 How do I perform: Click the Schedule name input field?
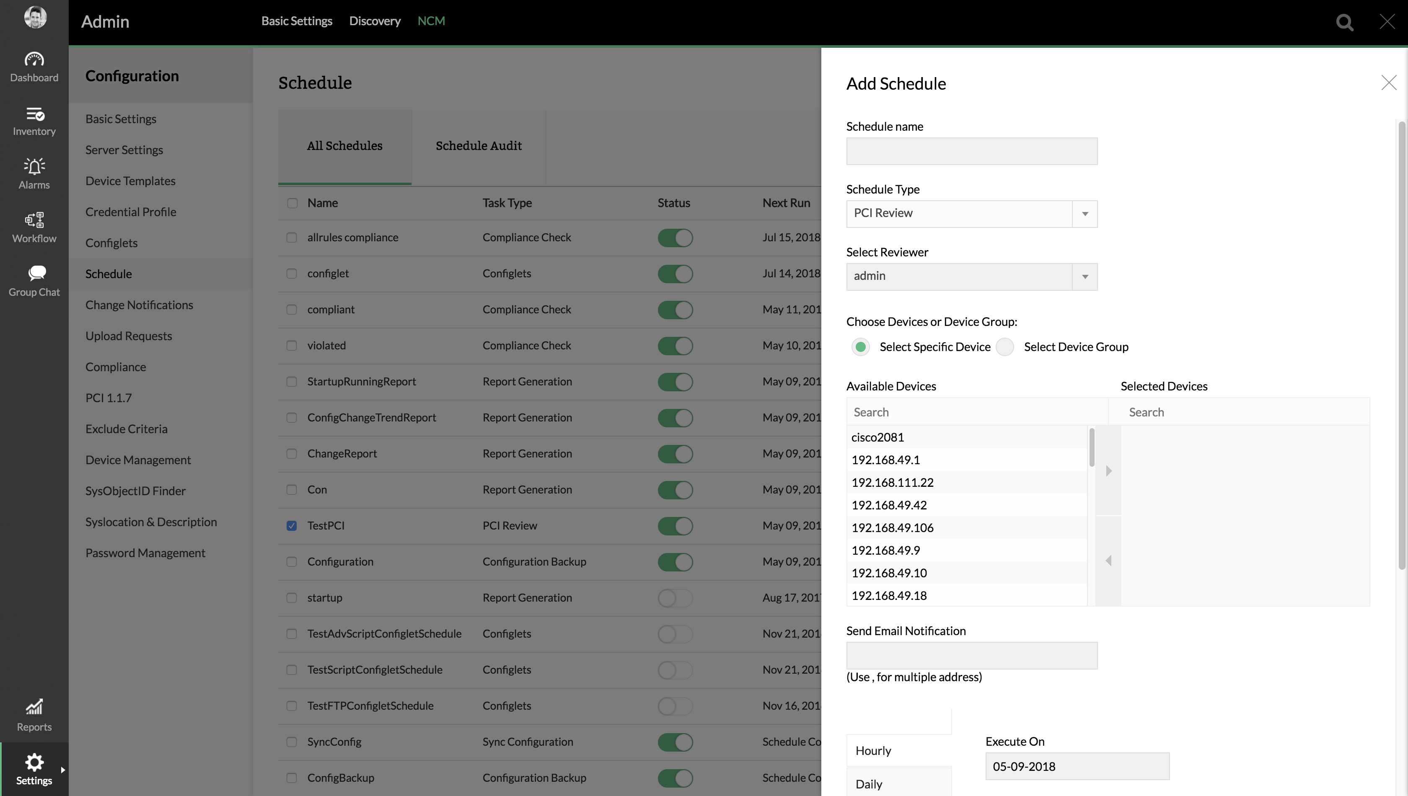click(971, 151)
